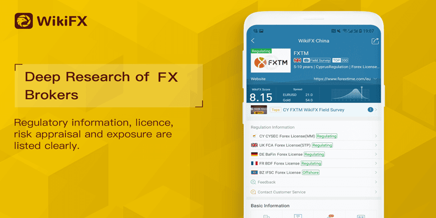Open the Feedback row chevron

click(x=376, y=182)
